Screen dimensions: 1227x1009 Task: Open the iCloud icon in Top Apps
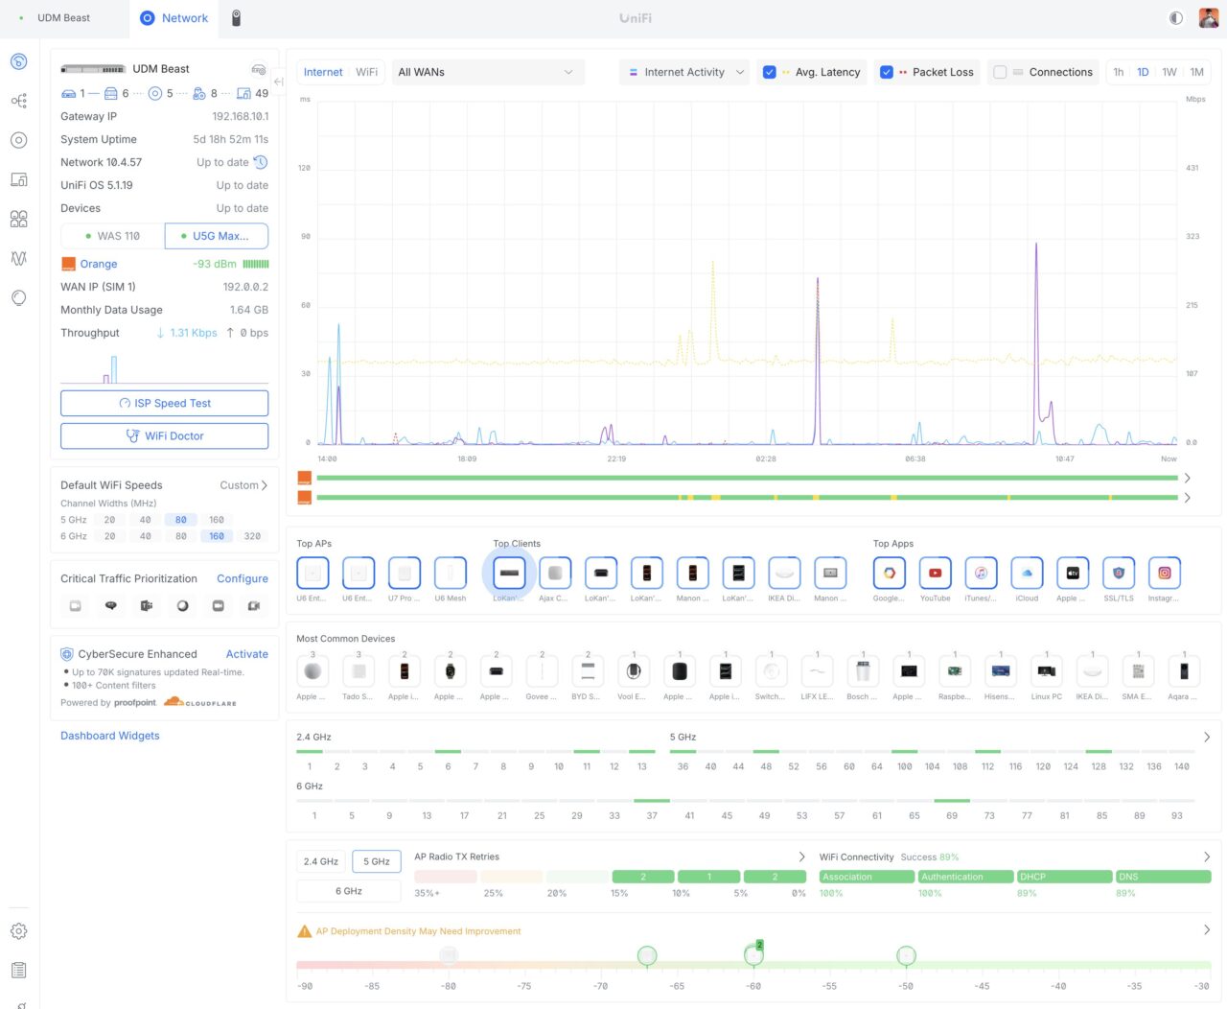(1027, 573)
